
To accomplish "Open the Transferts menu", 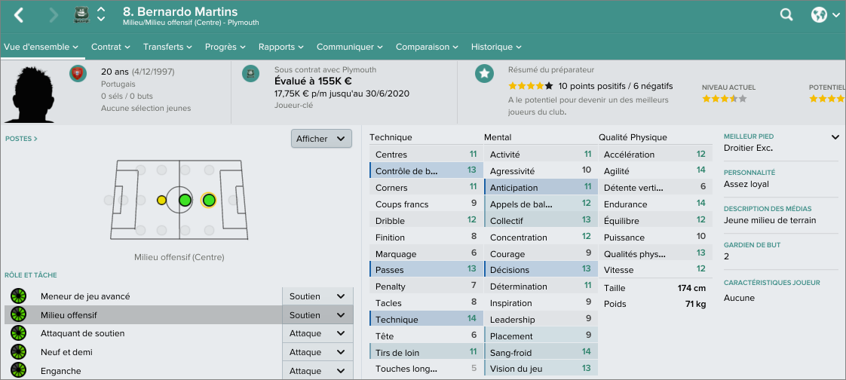I will pyautogui.click(x=167, y=47).
